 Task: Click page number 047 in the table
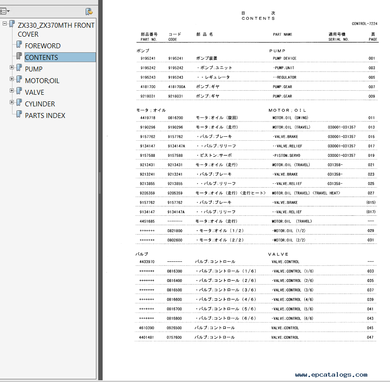pos(370,337)
